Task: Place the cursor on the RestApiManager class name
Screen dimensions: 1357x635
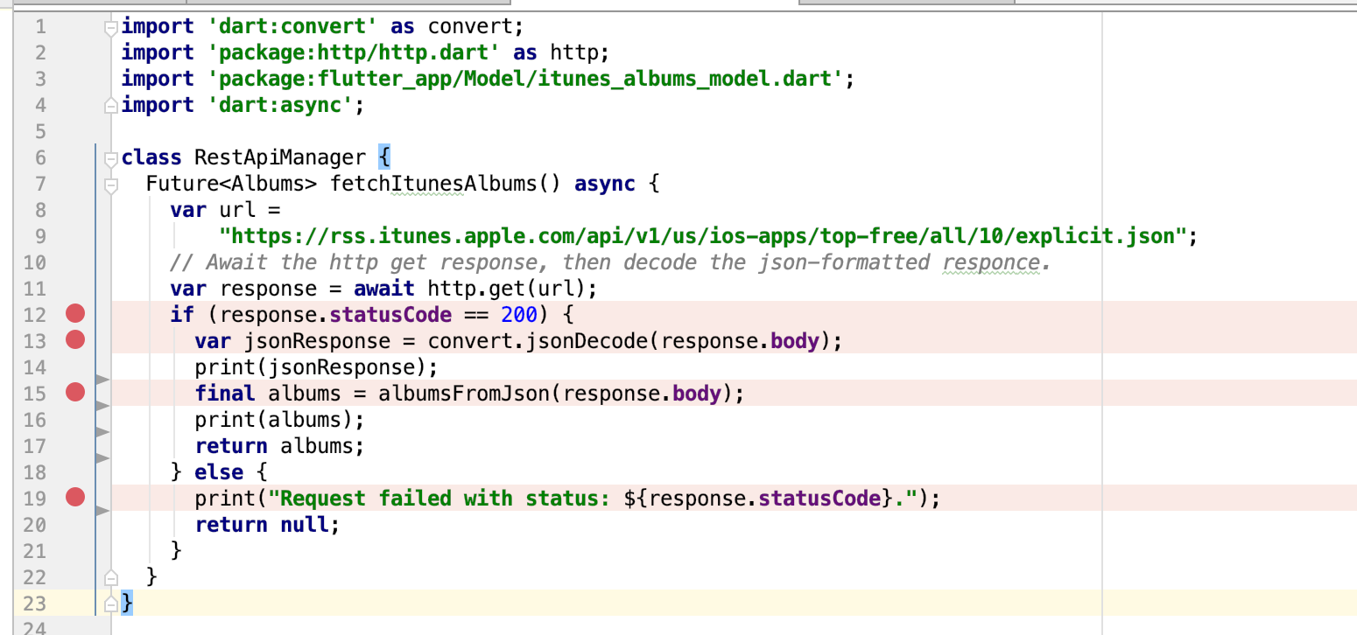Action: click(x=280, y=157)
